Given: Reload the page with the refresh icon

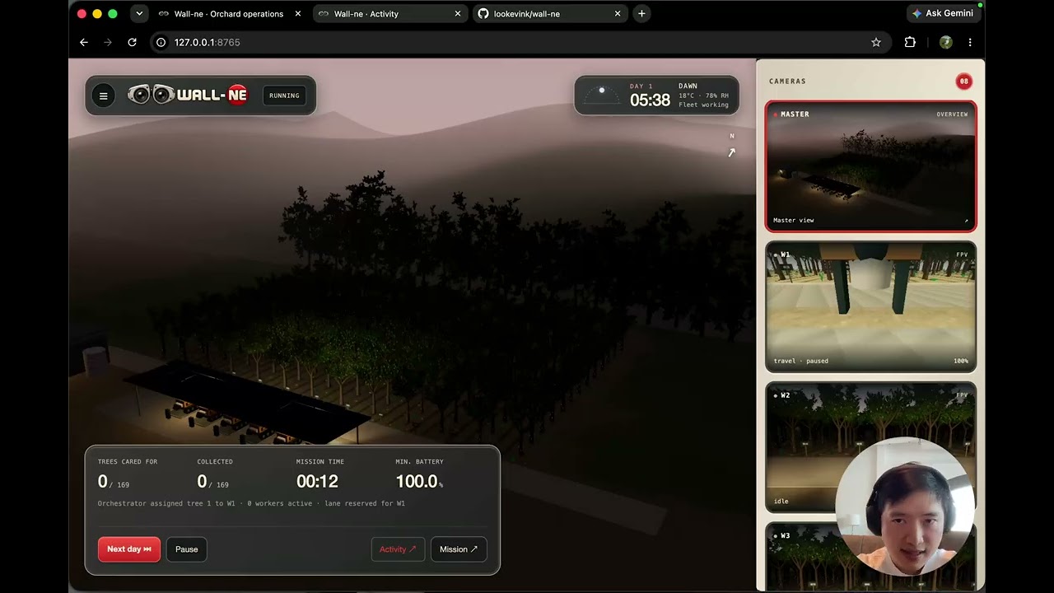Looking at the screenshot, I should pos(132,42).
